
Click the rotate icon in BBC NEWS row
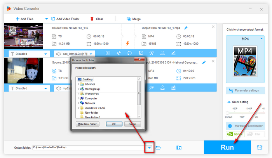point(129,53)
